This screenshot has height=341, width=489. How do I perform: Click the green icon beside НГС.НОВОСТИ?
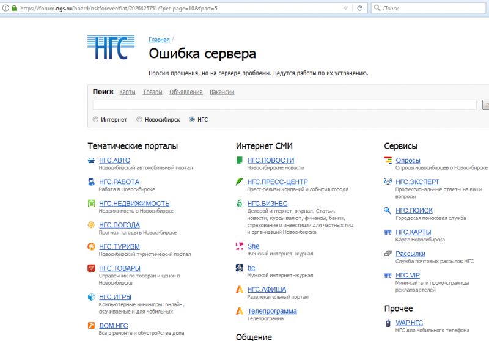[x=239, y=160]
